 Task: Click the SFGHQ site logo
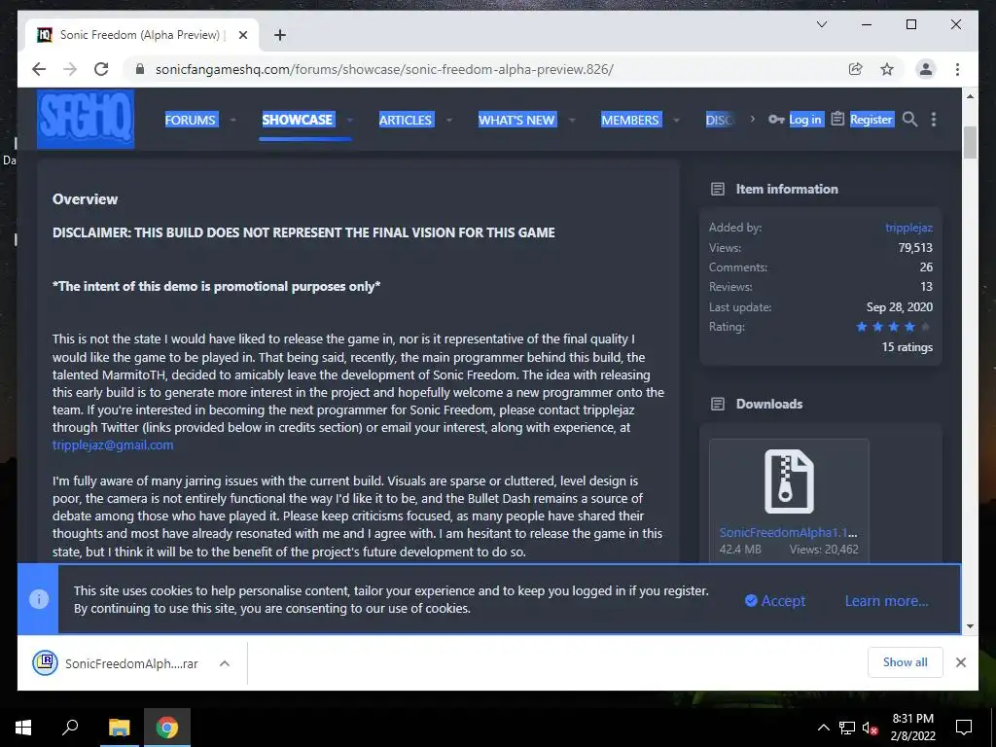pyautogui.click(x=86, y=119)
